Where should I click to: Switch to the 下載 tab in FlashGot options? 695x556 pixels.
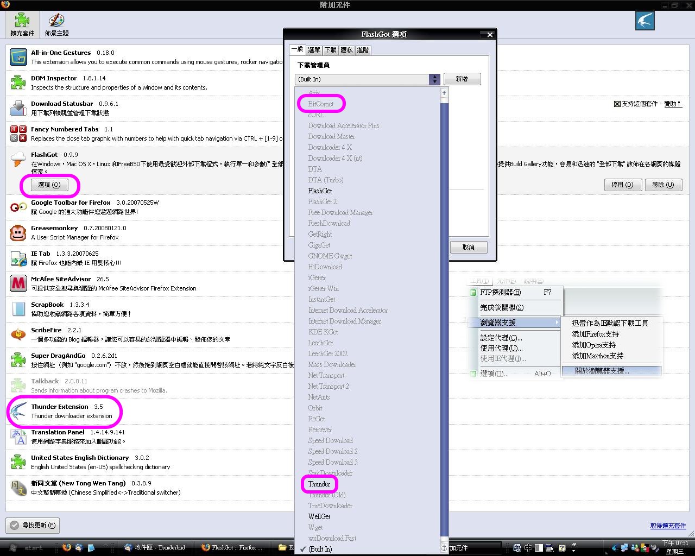pos(331,50)
